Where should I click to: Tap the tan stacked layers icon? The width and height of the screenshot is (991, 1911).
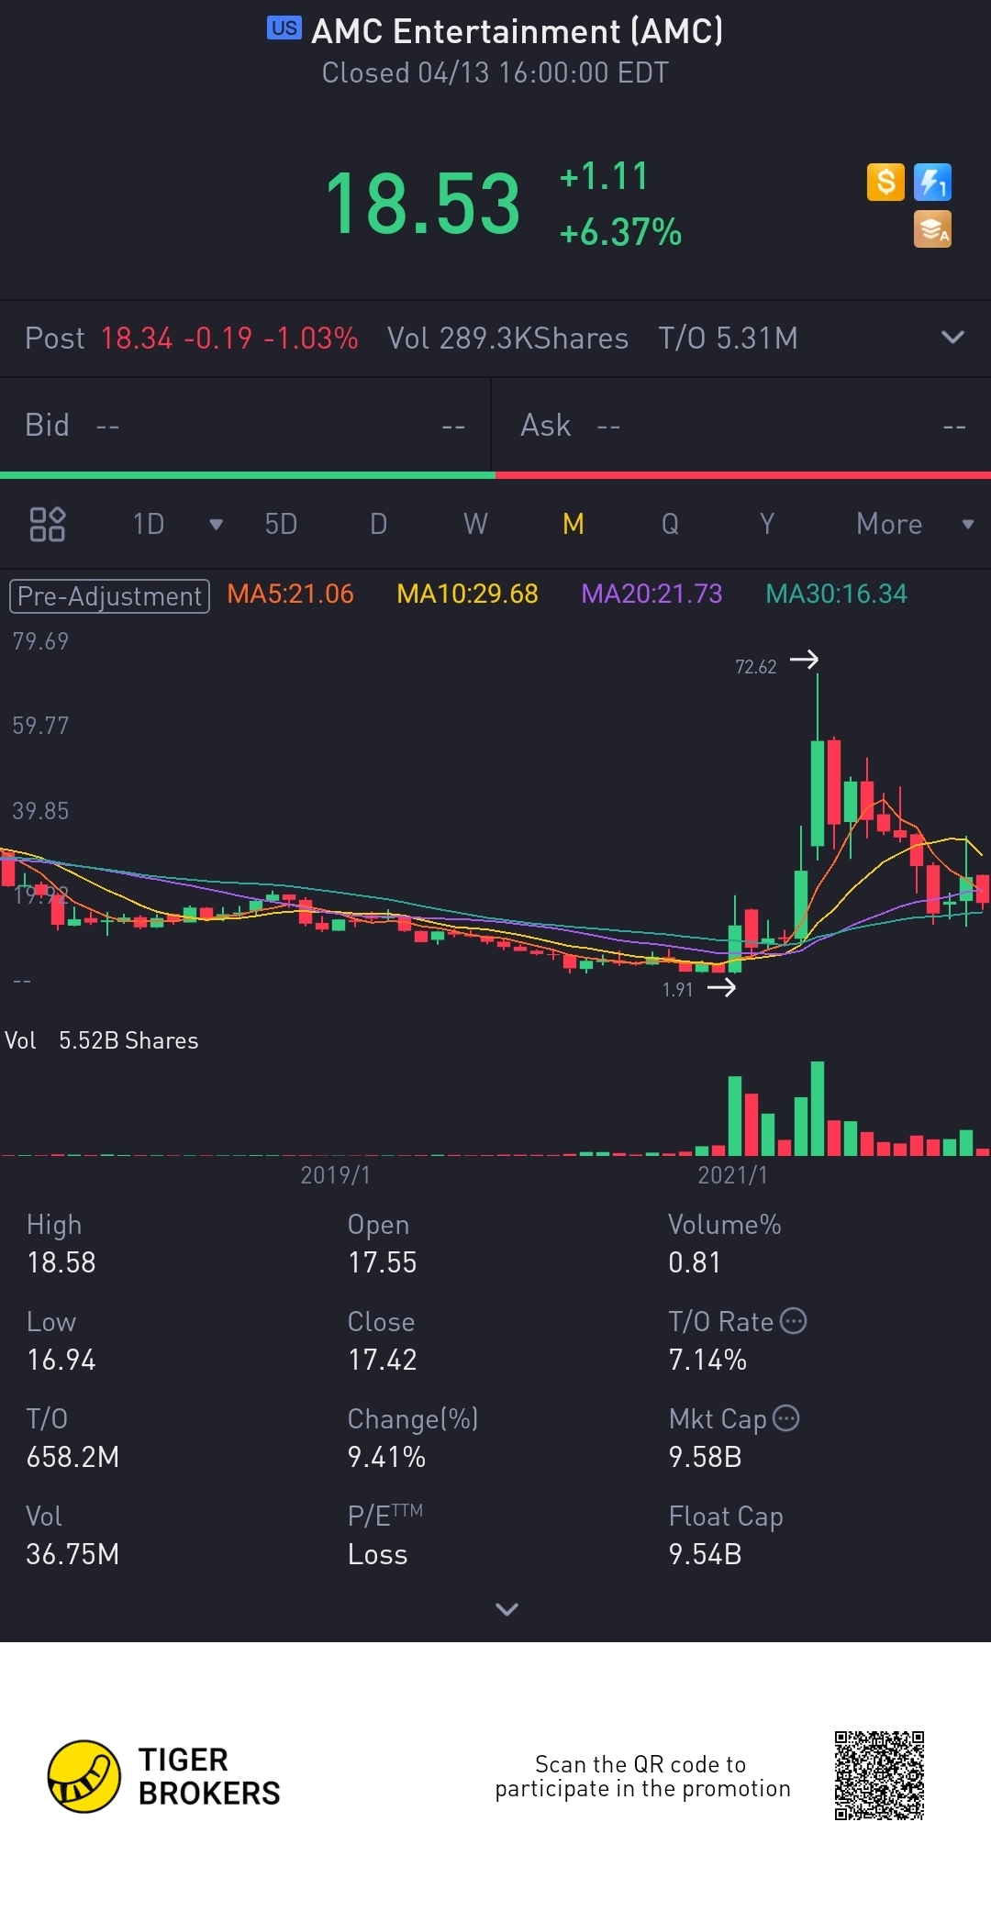pos(932,229)
